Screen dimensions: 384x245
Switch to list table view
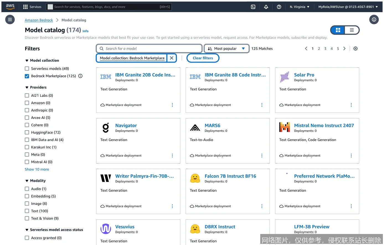[x=352, y=30]
